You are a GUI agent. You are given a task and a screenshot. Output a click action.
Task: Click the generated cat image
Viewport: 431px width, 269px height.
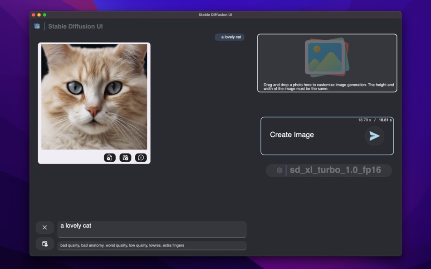(94, 96)
